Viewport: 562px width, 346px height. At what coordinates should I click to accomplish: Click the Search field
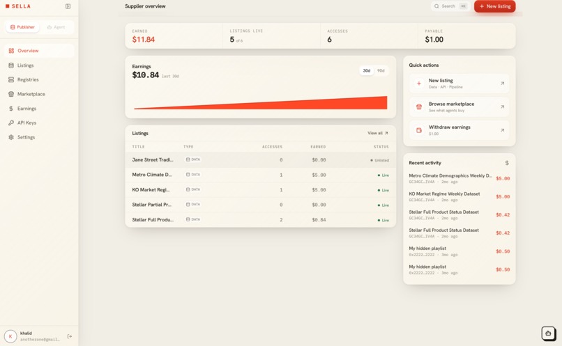450,6
